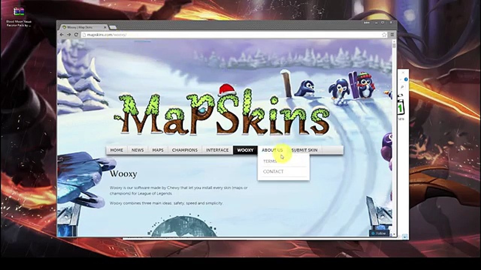Viewport: 481px width, 270px height.
Task: Click the text 'Wooxy combines three main ideas'
Action: point(166,203)
